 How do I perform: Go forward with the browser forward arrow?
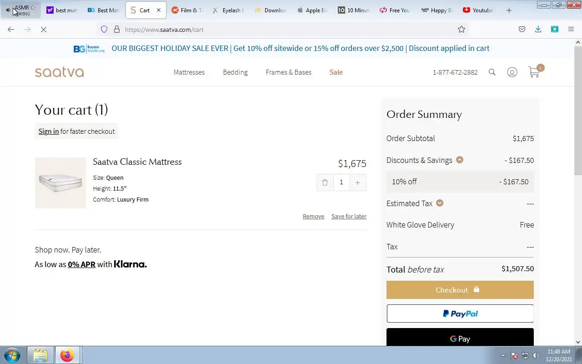coord(27,29)
